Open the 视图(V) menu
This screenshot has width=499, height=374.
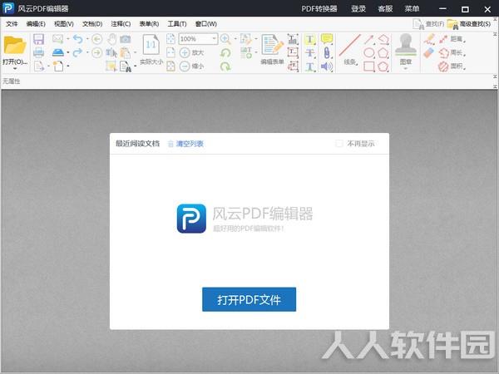[64, 24]
